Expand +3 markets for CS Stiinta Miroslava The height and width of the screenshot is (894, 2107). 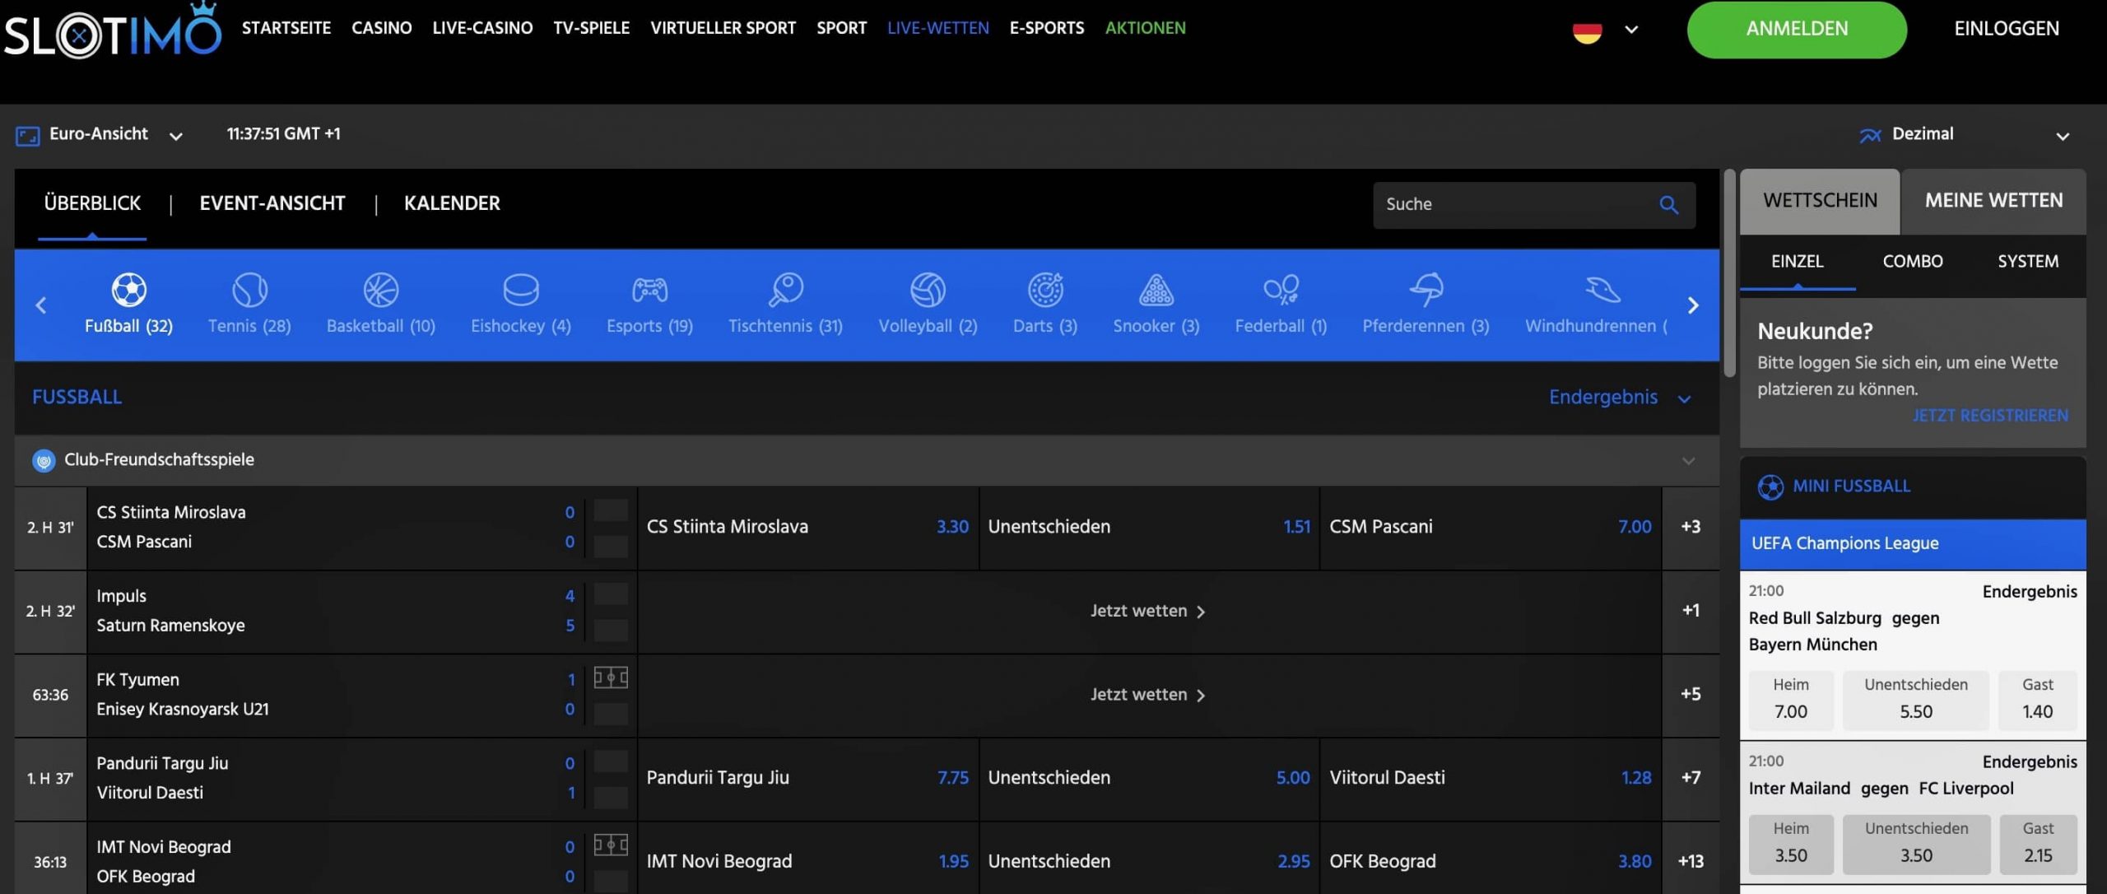point(1691,527)
